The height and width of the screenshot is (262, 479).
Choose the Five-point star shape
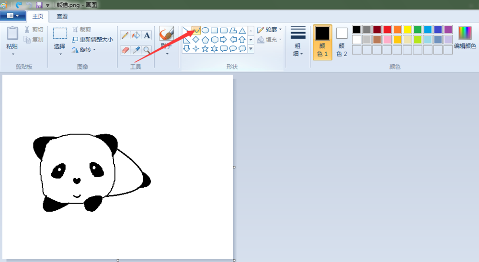tap(205, 48)
